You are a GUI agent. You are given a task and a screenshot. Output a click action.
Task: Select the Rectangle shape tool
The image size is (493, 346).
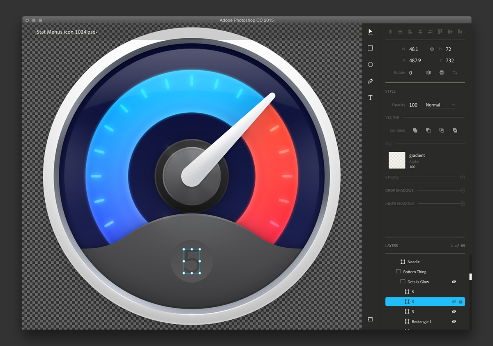pyautogui.click(x=370, y=48)
